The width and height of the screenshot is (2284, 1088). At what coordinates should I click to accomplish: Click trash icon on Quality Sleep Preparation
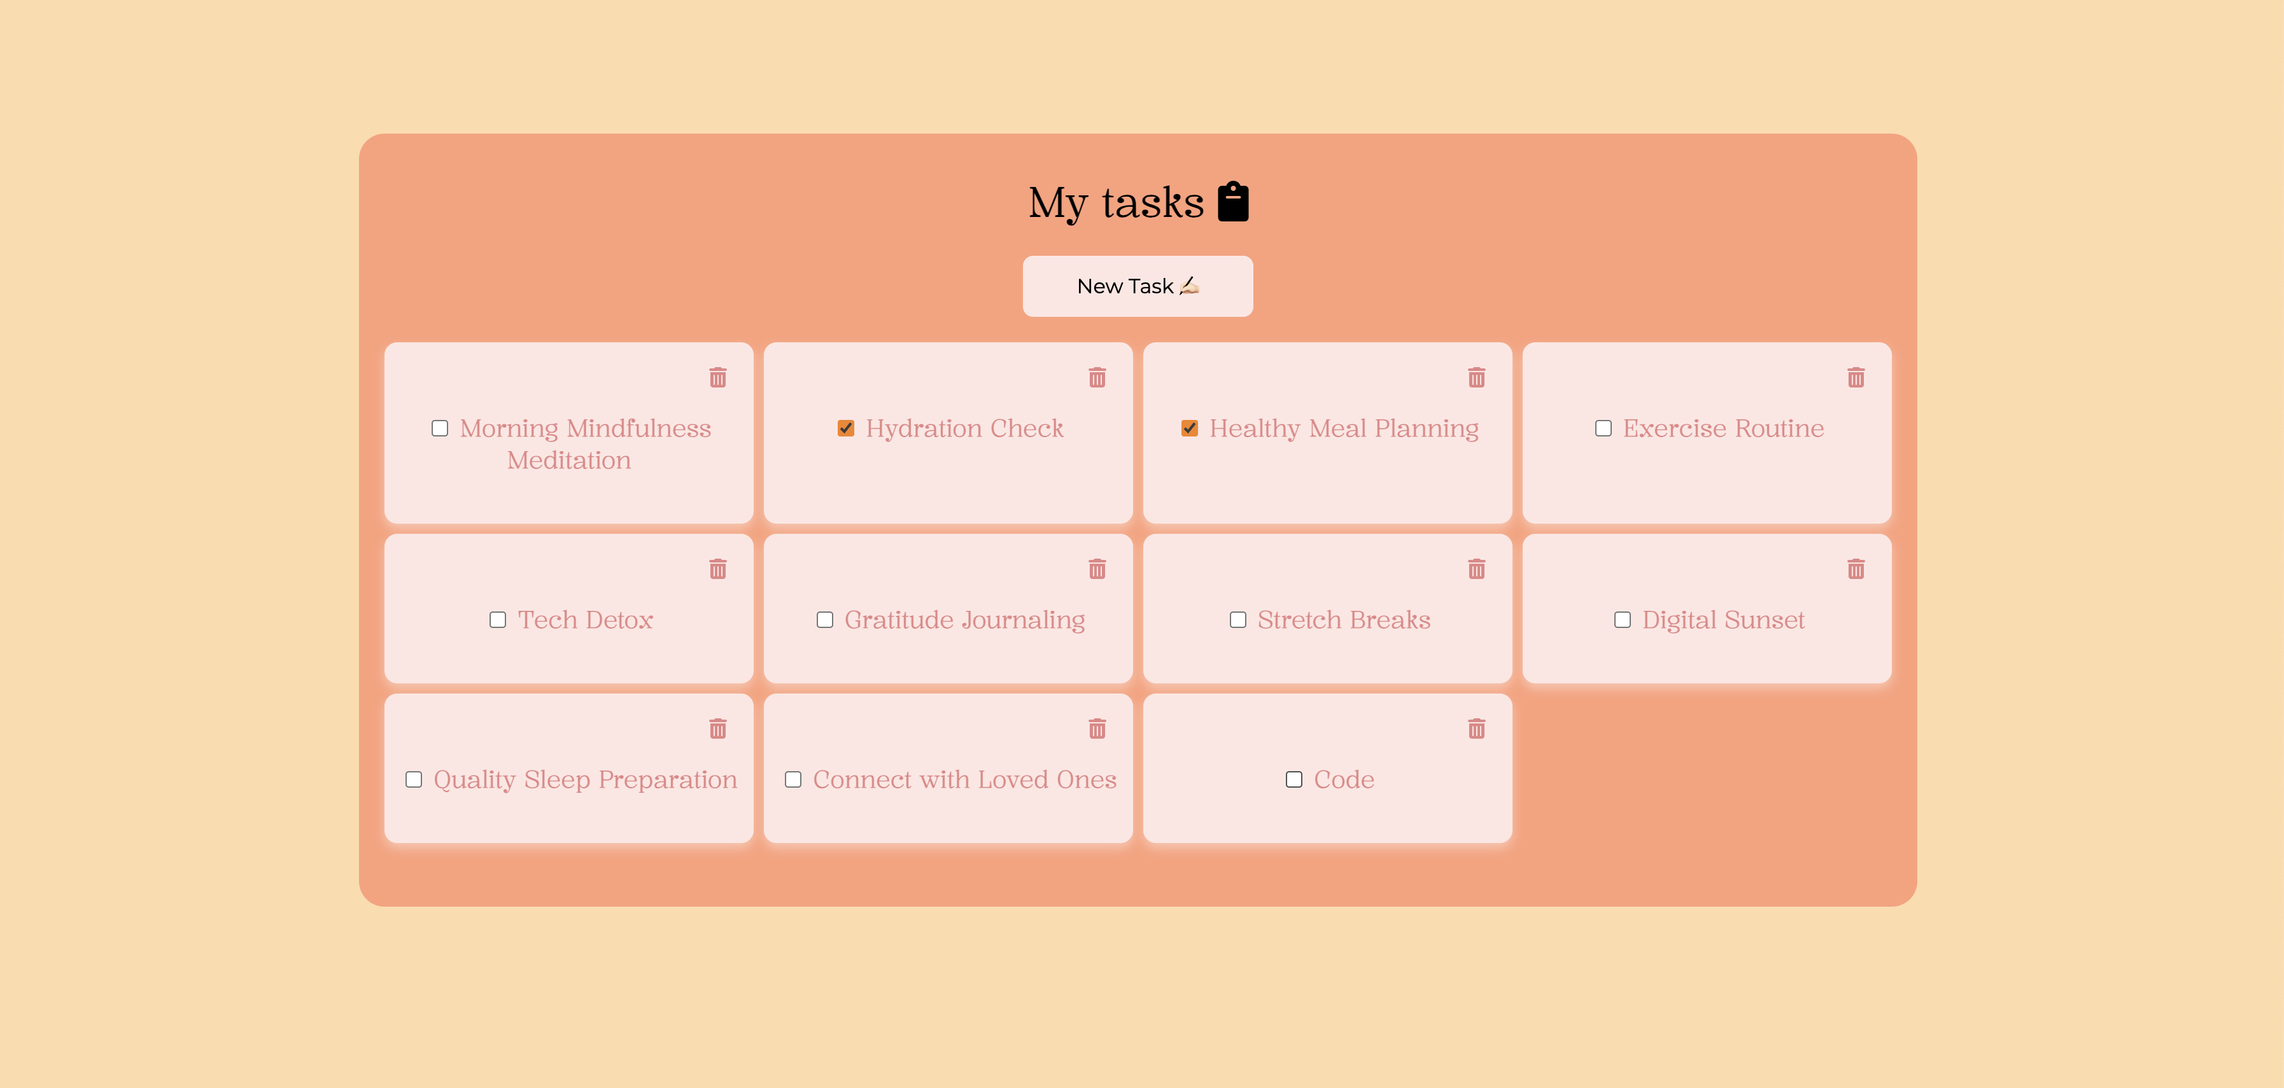tap(717, 729)
